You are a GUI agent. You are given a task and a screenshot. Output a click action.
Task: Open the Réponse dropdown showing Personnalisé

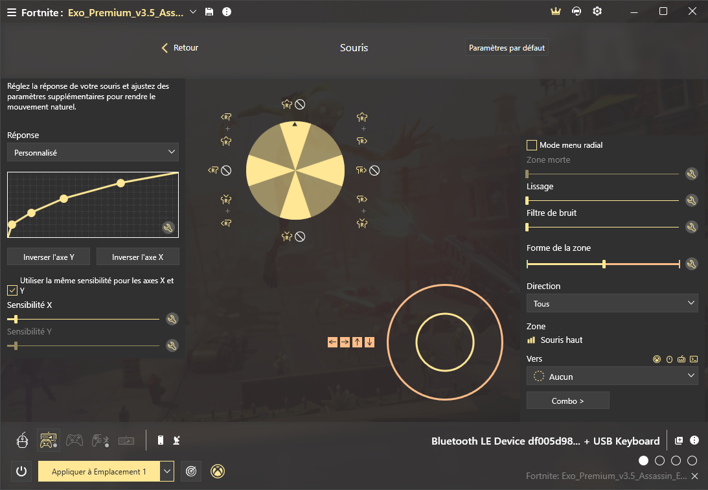[x=93, y=152]
